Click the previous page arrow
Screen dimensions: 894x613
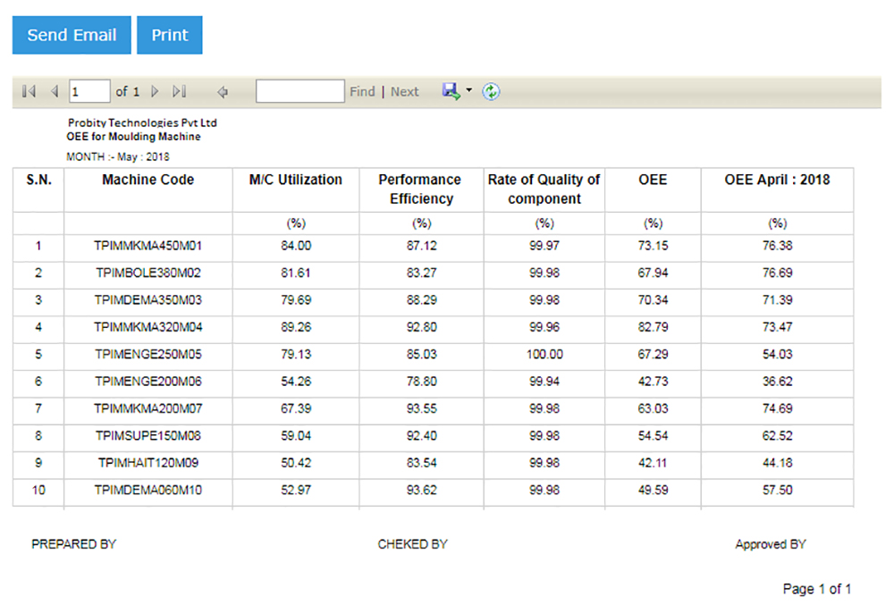pyautogui.click(x=54, y=91)
